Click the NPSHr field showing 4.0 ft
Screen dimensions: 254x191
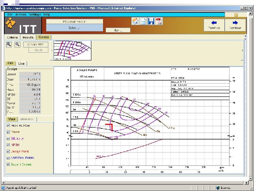click(x=30, y=94)
